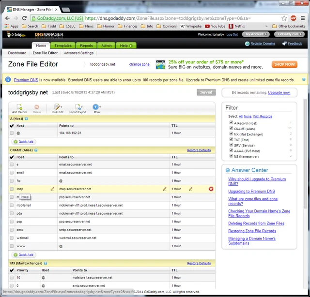This screenshot has height=297, width=310.
Task: Select all CNAME records via header checkmark
Action: pyautogui.click(x=12, y=157)
